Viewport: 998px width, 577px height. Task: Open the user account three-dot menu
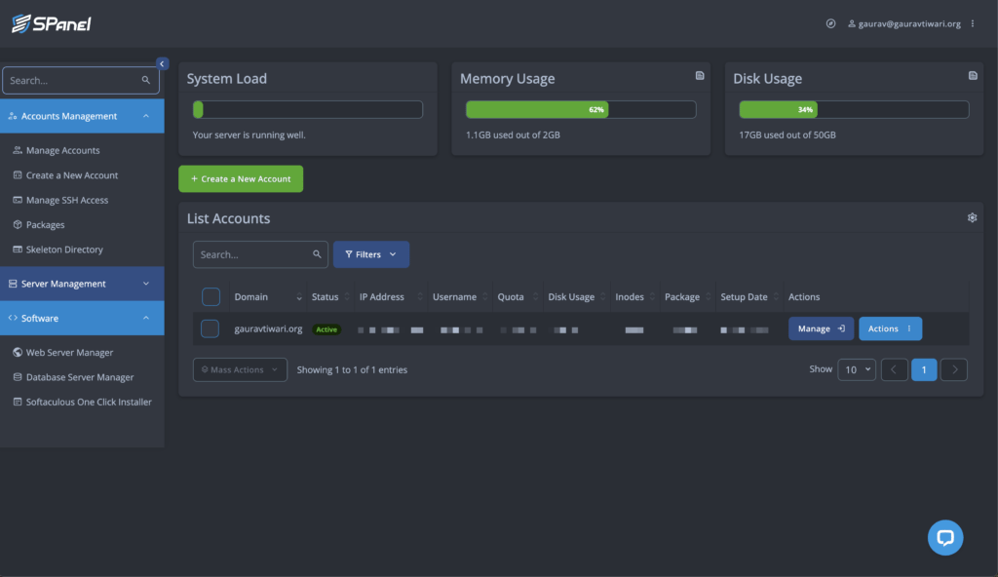click(x=973, y=23)
